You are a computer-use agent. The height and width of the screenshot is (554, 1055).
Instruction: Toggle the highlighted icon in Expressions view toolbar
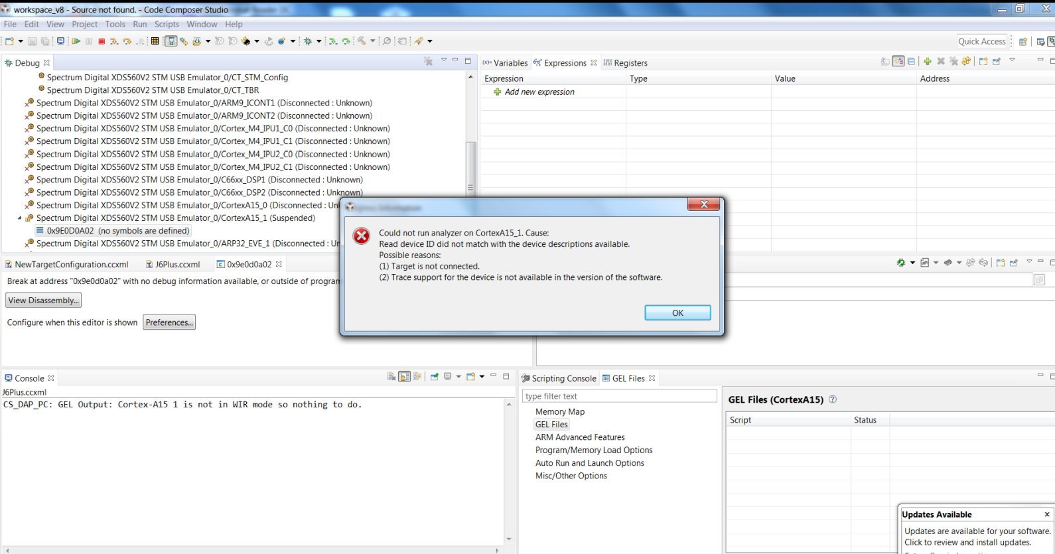[x=898, y=62]
